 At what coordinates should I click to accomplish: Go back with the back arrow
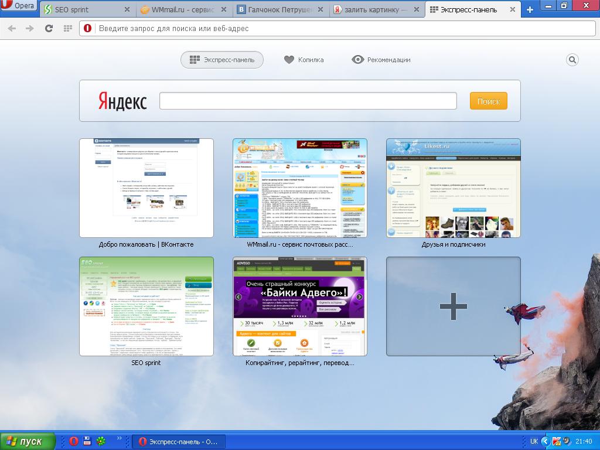[x=12, y=28]
